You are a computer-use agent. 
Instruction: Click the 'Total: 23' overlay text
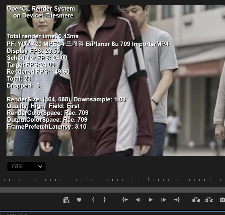tap(19, 79)
